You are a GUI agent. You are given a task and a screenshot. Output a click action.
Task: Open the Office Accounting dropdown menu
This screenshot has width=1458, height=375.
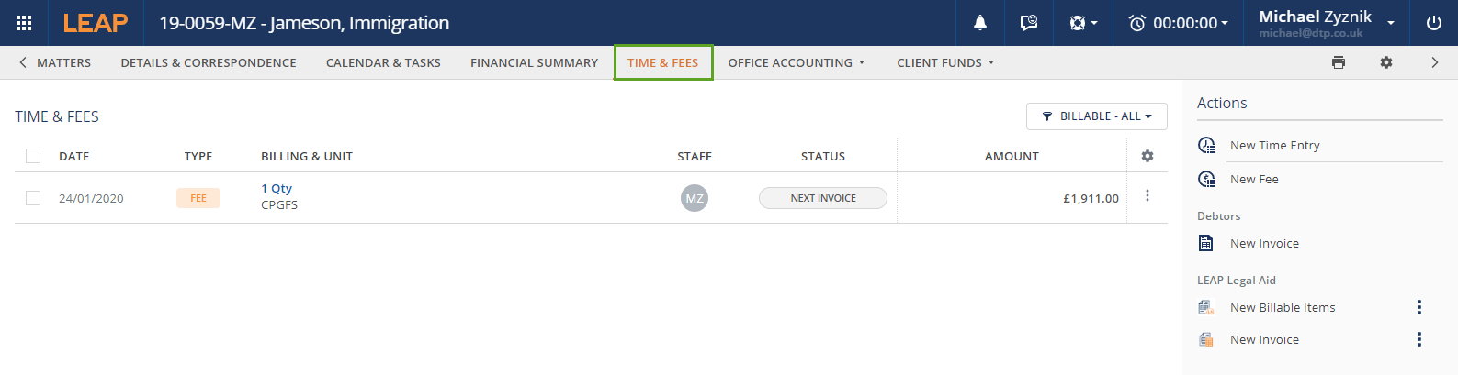[797, 62]
